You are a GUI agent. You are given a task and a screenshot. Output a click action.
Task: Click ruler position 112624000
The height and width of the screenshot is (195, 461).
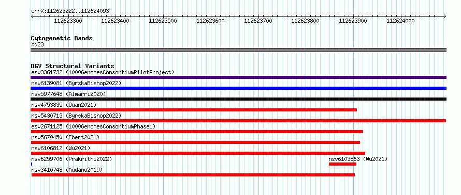[x=400, y=21]
